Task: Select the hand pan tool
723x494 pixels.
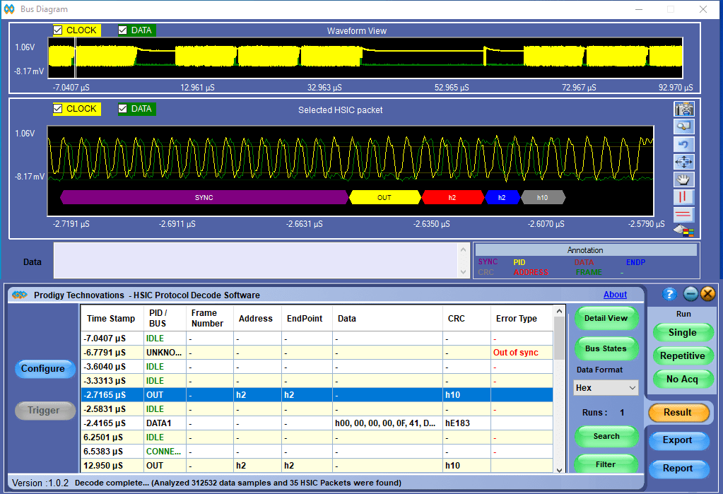Action: [684, 180]
